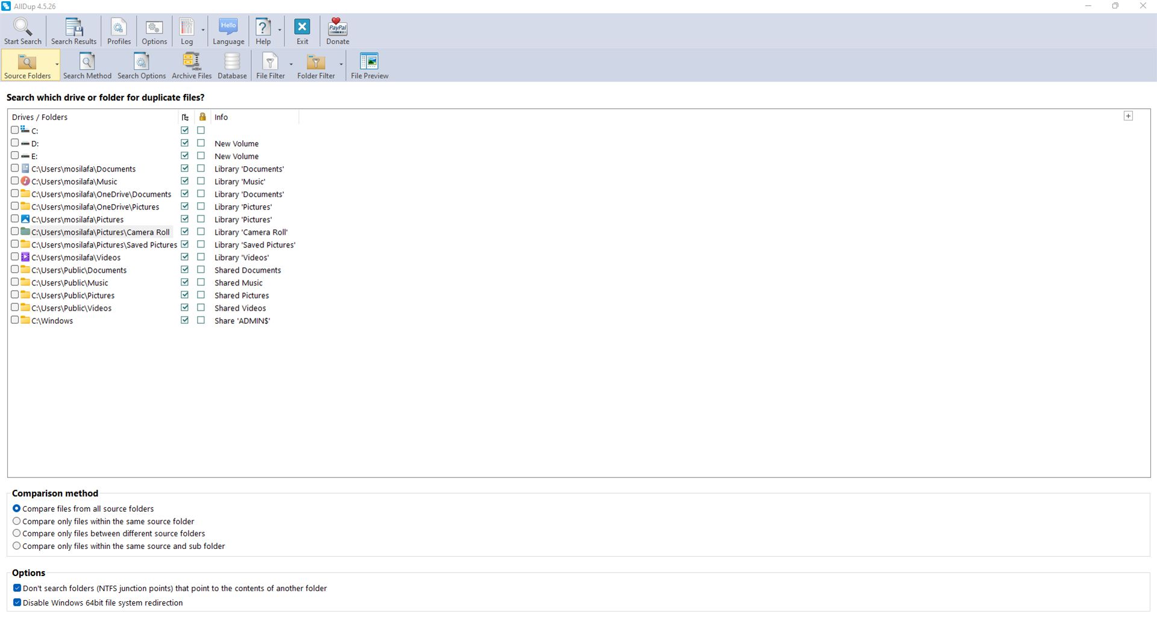Screen dimensions: 1157x620
Task: Toggle lock option for C: drive
Action: click(201, 130)
